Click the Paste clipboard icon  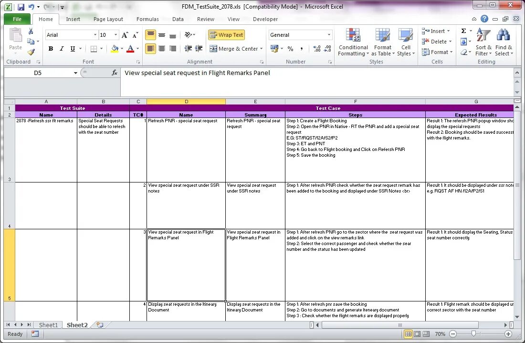coord(15,35)
